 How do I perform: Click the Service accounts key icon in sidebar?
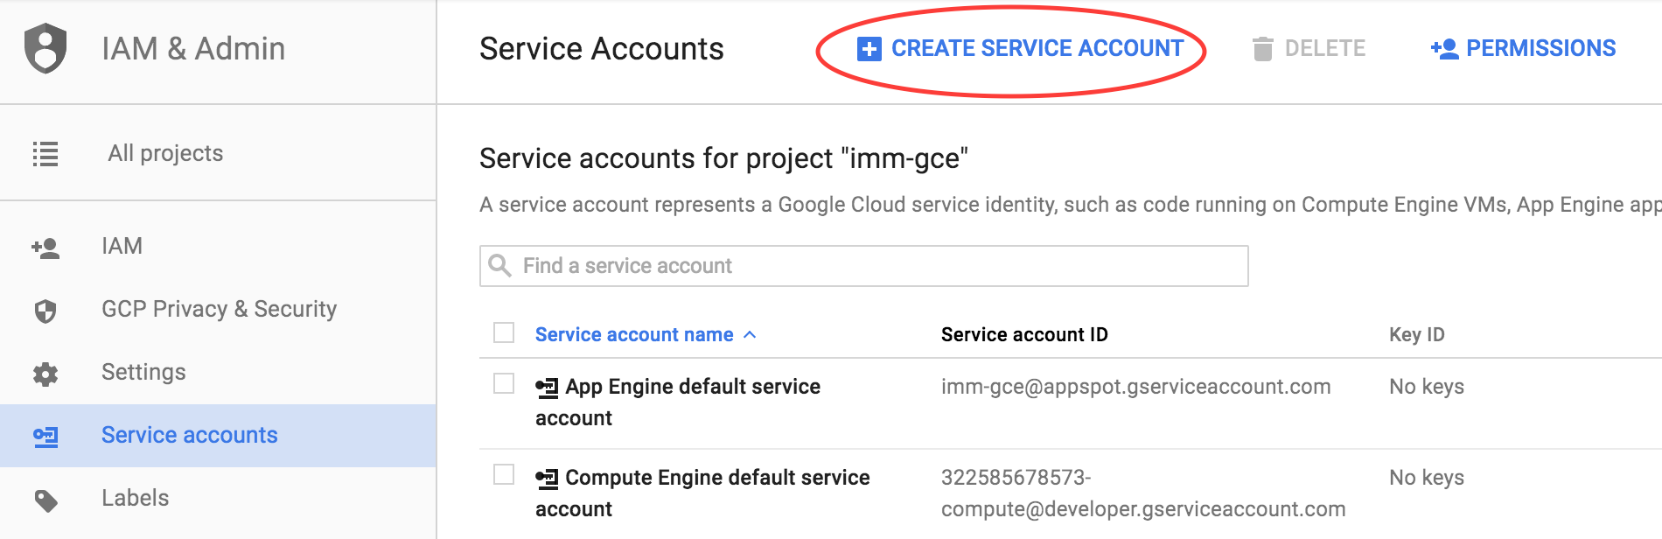(45, 436)
